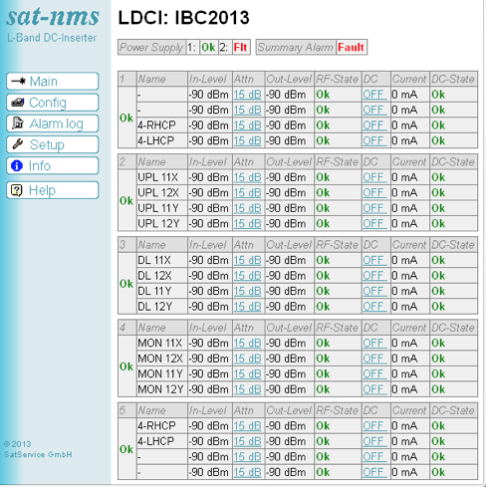Click the Config menu icon
486x487 pixels.
click(18, 103)
